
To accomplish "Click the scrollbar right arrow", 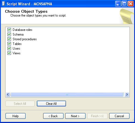I will pyautogui.click(x=127, y=95).
